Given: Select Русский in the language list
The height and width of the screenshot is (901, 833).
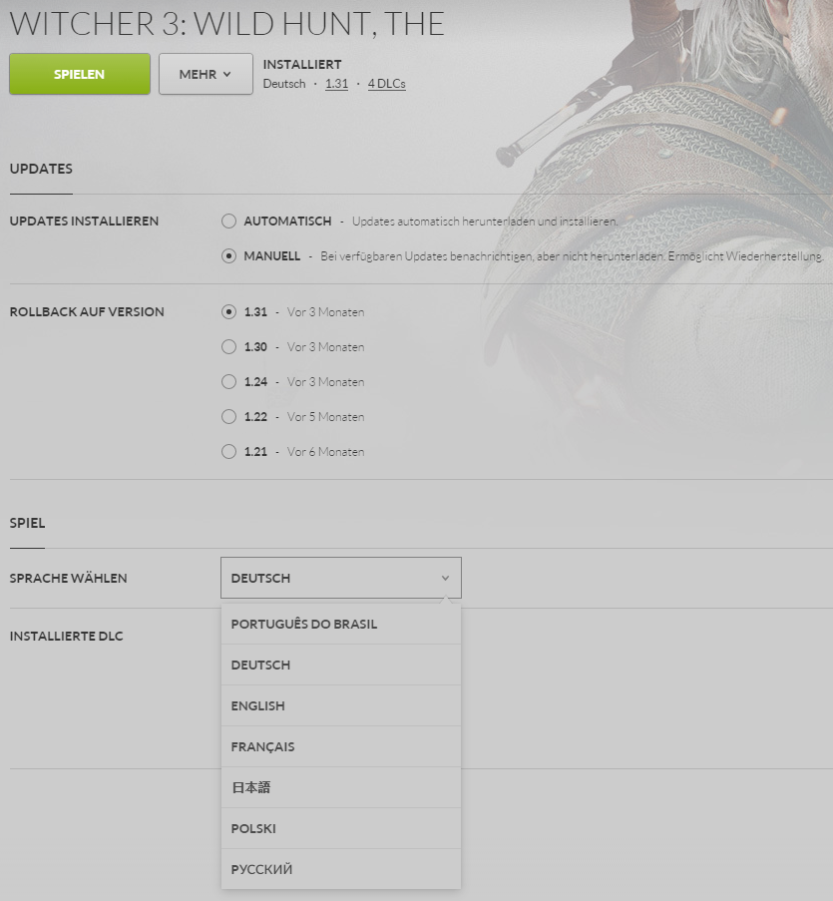Looking at the screenshot, I should point(341,869).
